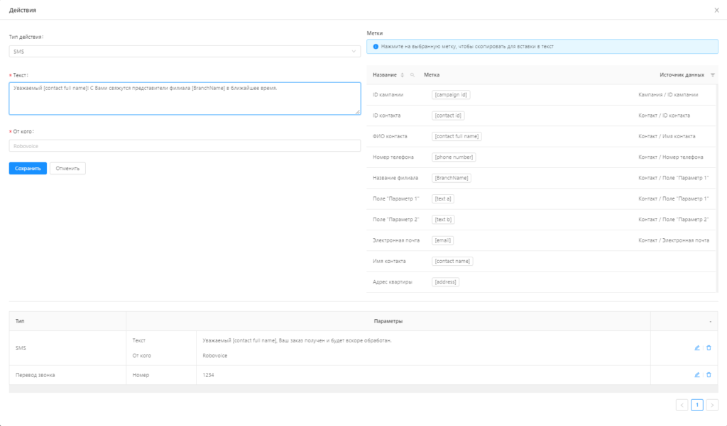
Task: Click the Тип column header in actions table
Action: coord(67,321)
